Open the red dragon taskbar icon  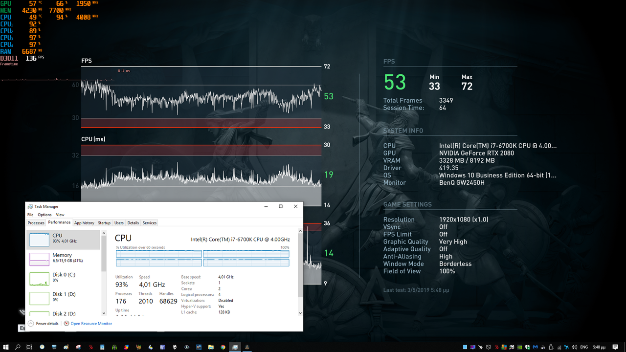pos(91,347)
